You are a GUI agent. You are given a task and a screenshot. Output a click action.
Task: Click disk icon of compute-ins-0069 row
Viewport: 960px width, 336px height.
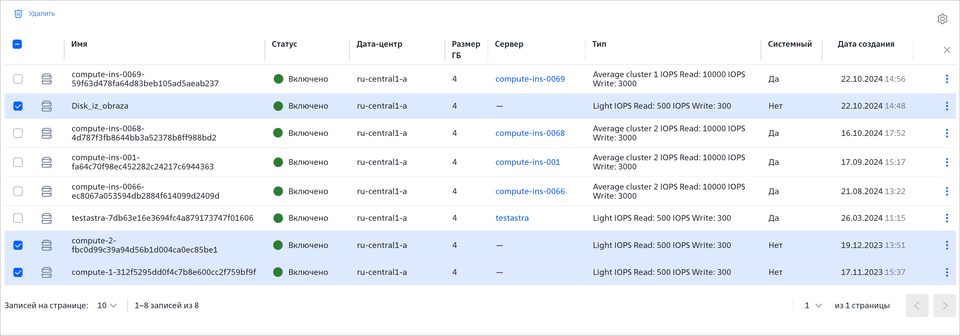click(x=47, y=79)
